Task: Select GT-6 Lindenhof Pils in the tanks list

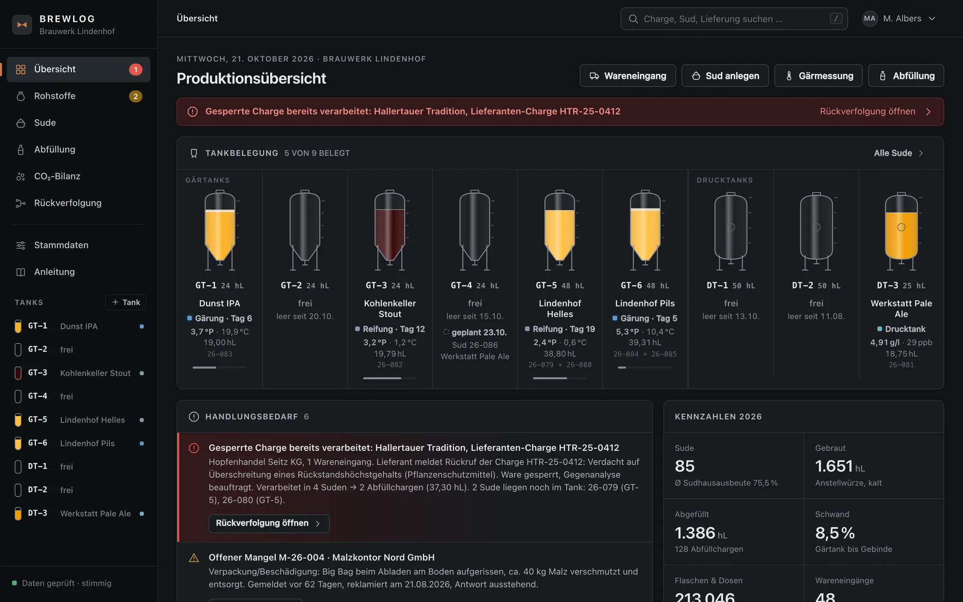Action: click(79, 443)
